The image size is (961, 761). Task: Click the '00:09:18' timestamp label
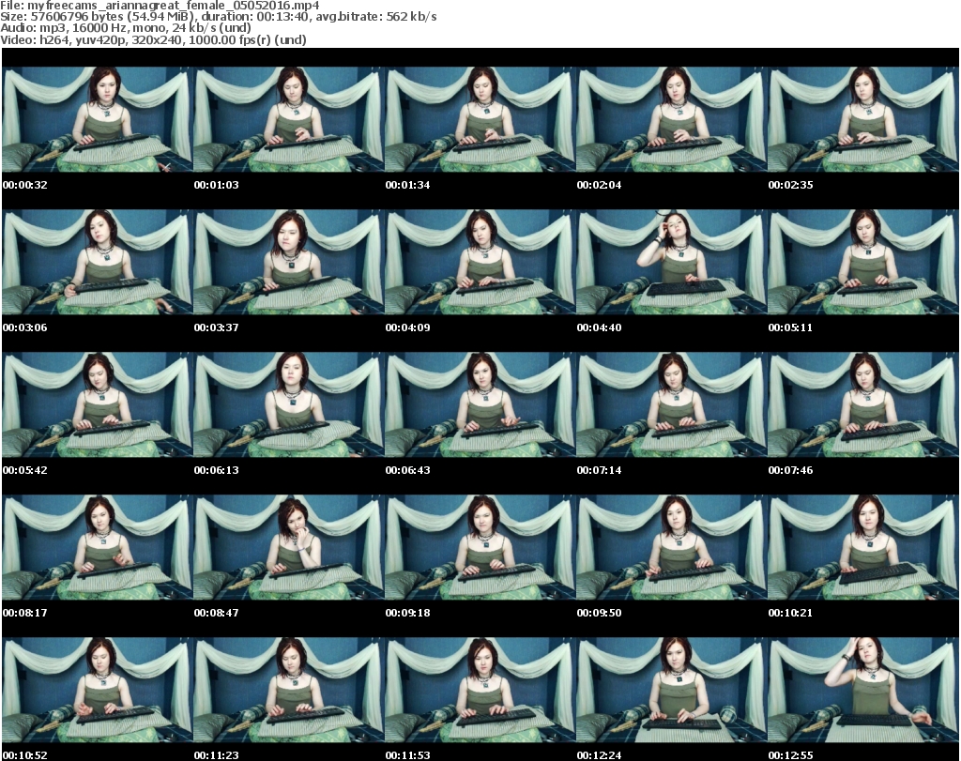tap(407, 613)
